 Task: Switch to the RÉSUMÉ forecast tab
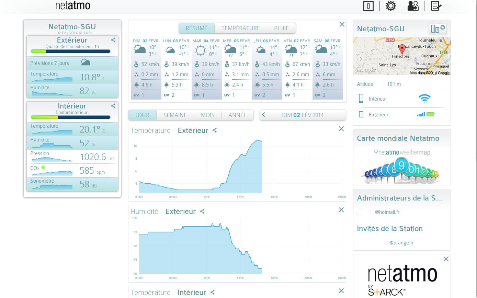point(197,28)
